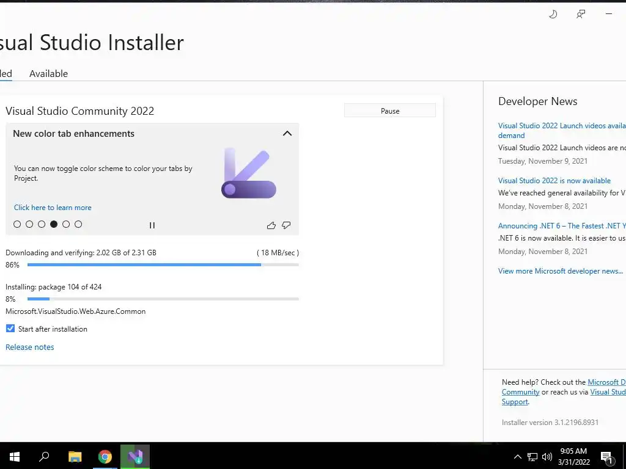Select the sixth slideshow dot
Image resolution: width=626 pixels, height=469 pixels.
coord(78,224)
